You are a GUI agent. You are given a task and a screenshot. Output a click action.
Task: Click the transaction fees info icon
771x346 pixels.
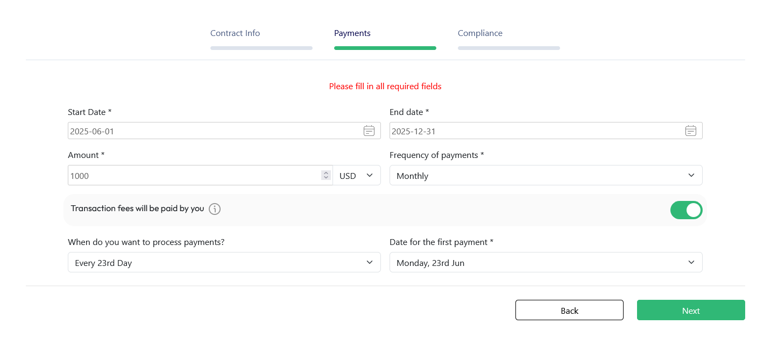pos(215,209)
